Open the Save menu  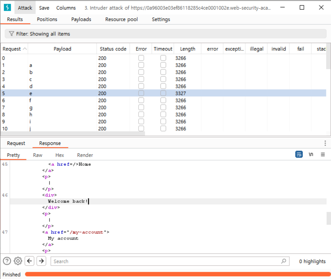point(44,8)
